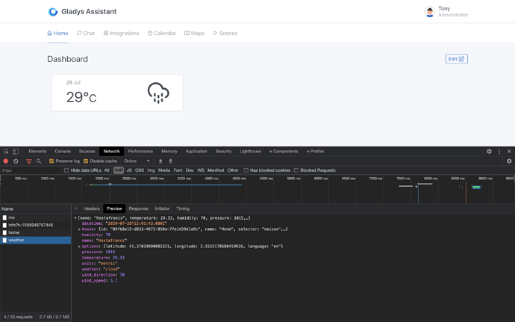Activate the inspect element picker icon
The image size is (515, 322).
(6, 152)
